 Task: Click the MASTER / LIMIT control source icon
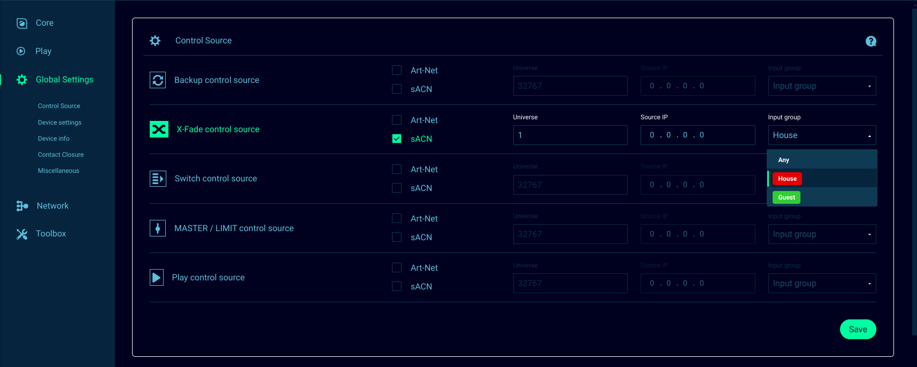[x=158, y=228]
